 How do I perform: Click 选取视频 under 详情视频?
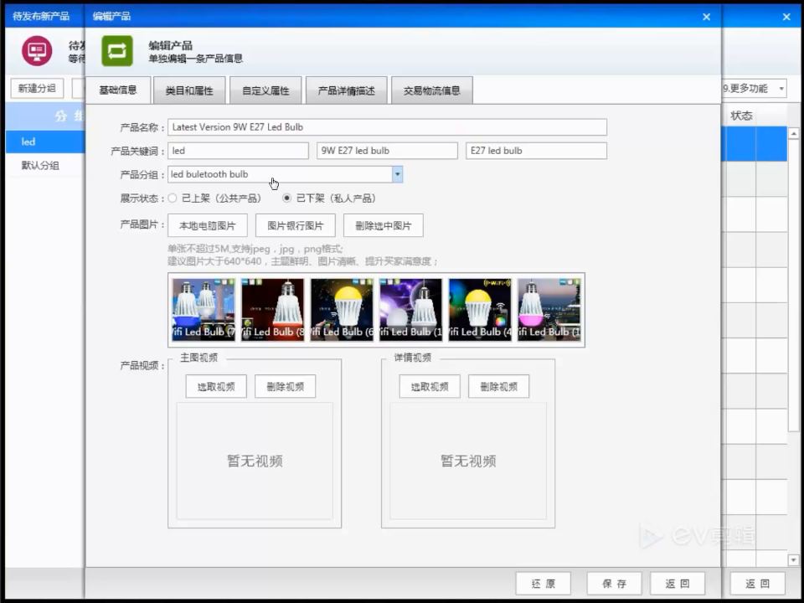click(430, 387)
